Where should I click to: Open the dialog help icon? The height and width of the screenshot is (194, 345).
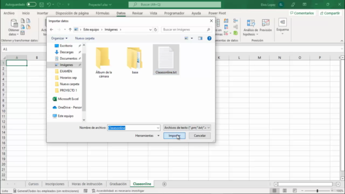209,38
